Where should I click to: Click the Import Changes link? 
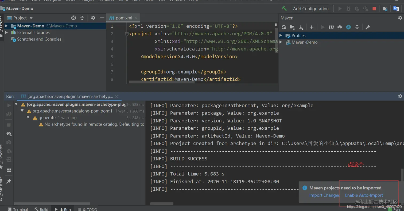(324, 195)
